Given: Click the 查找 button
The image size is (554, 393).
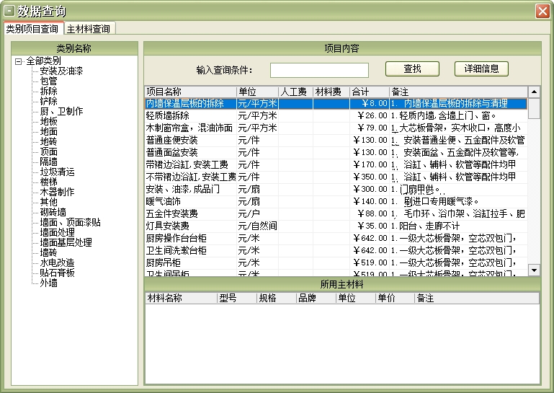Looking at the screenshot, I should (412, 69).
